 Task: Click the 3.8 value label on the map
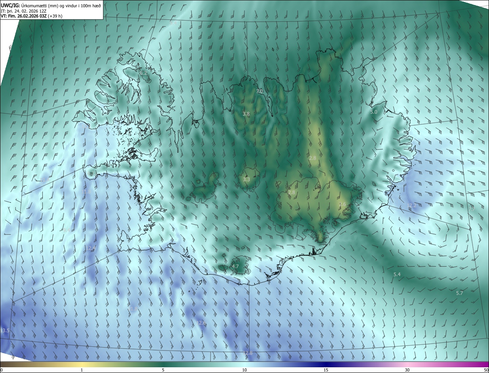coord(246,114)
